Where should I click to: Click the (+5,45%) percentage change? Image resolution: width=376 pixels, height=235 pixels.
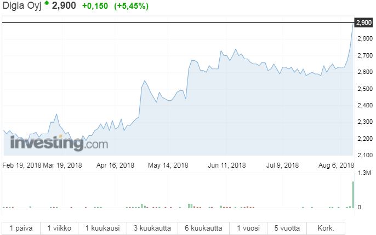(131, 6)
